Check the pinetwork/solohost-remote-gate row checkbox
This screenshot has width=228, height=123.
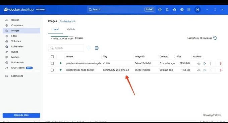pos(52,63)
